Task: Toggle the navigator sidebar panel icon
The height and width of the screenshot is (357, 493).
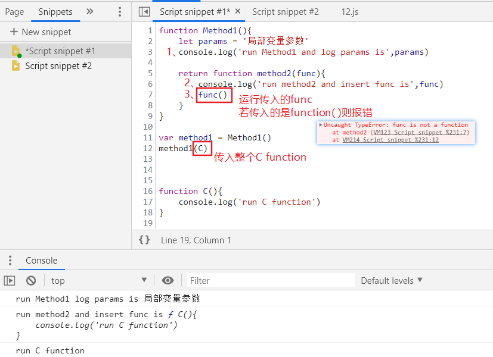Action: click(144, 12)
